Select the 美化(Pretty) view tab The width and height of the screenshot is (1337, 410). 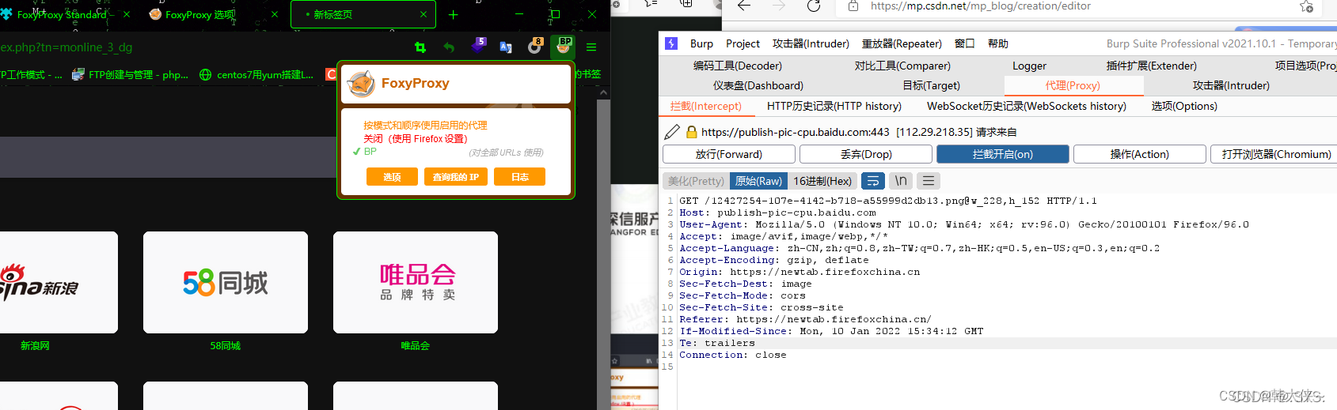696,181
